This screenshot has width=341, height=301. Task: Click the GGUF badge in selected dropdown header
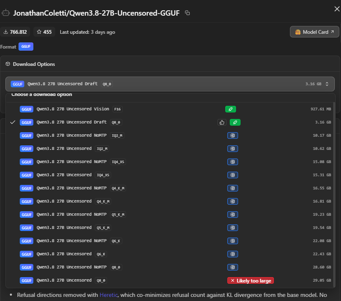tap(17, 84)
